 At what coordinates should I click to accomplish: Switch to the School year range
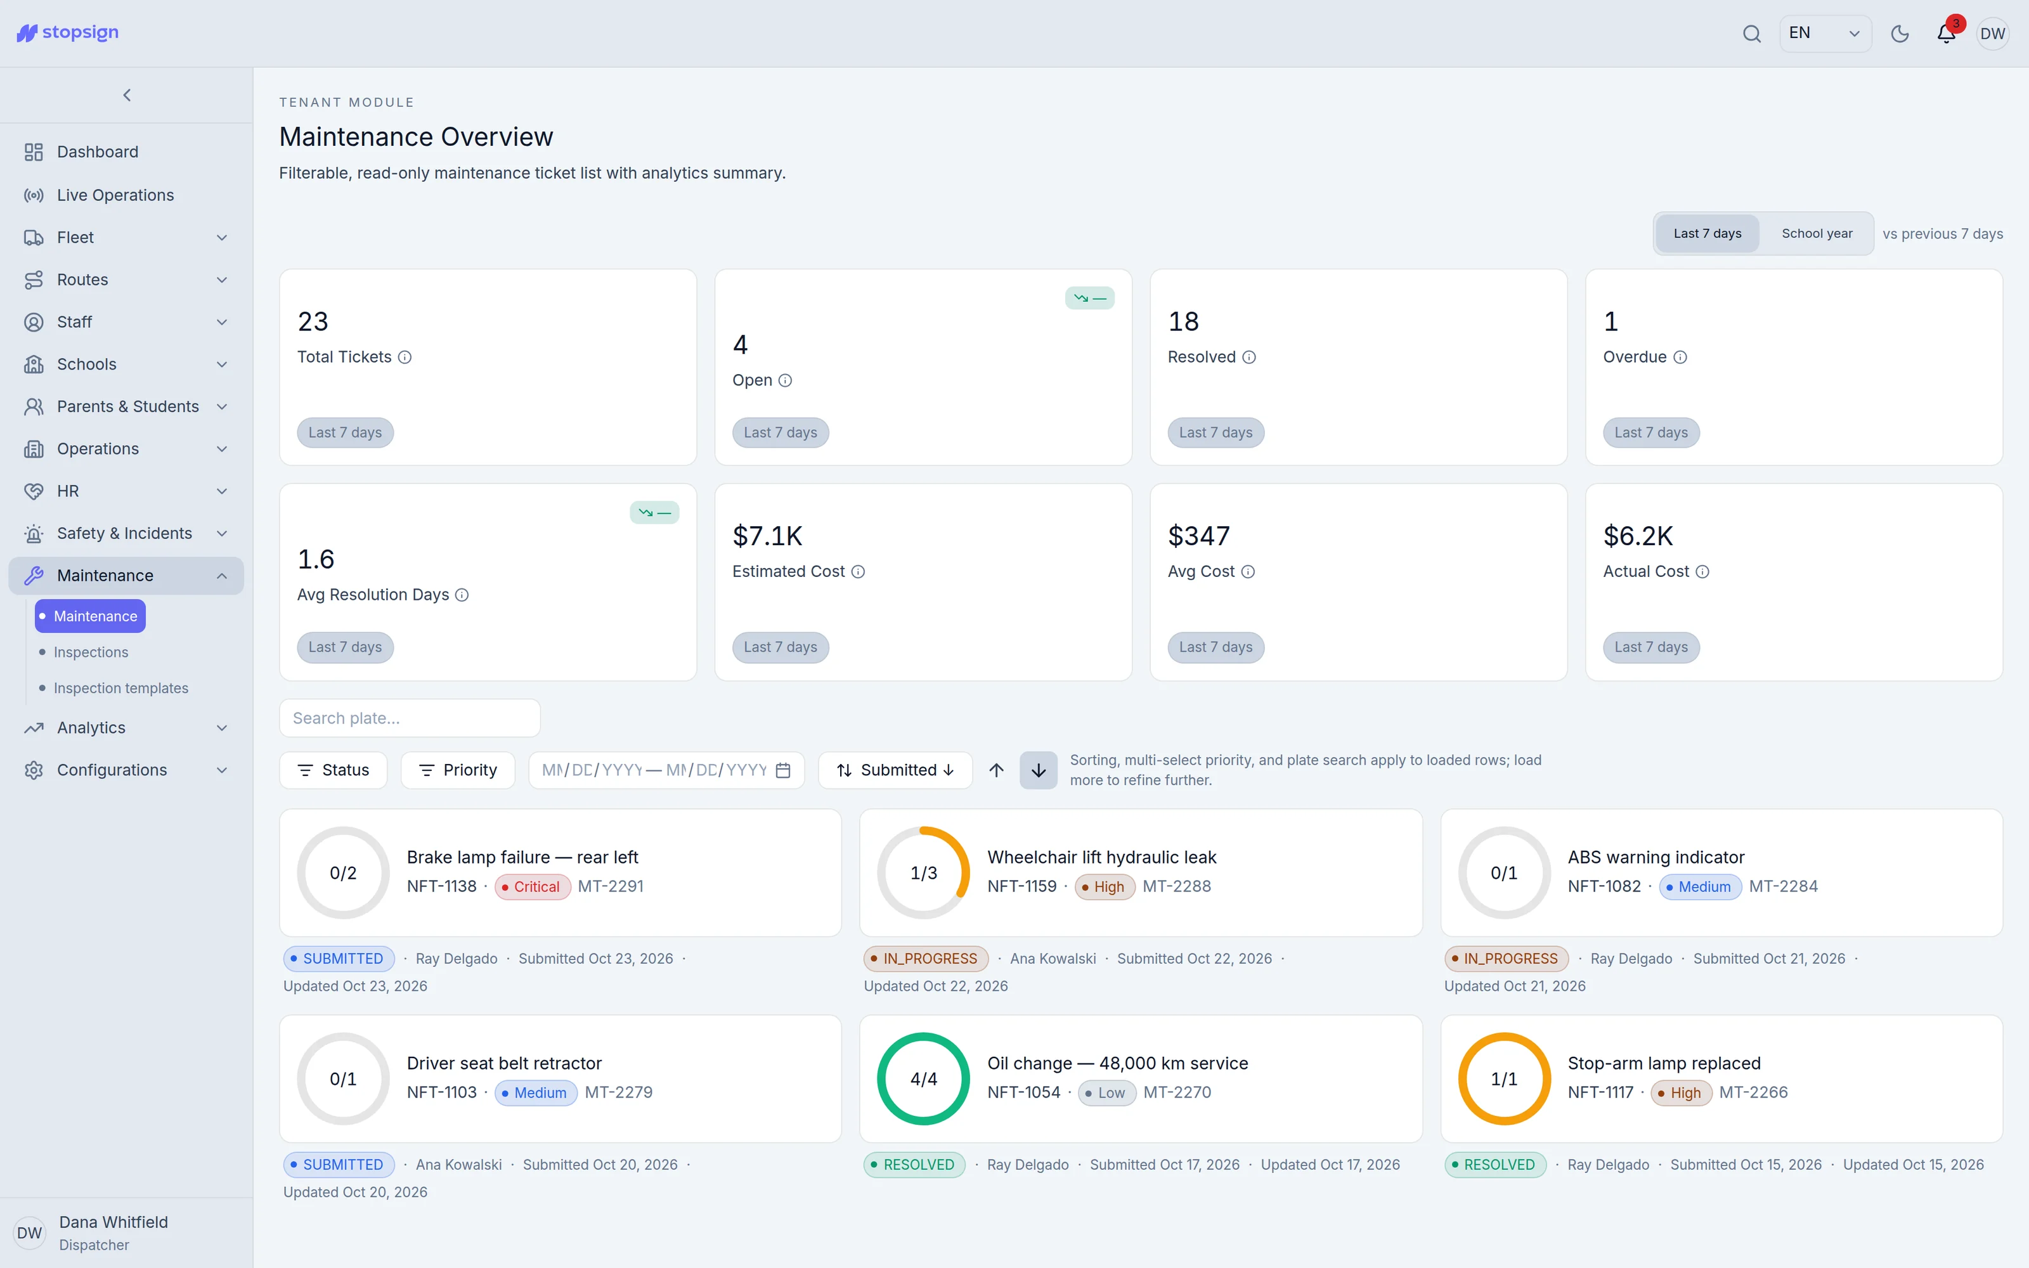[x=1817, y=233]
